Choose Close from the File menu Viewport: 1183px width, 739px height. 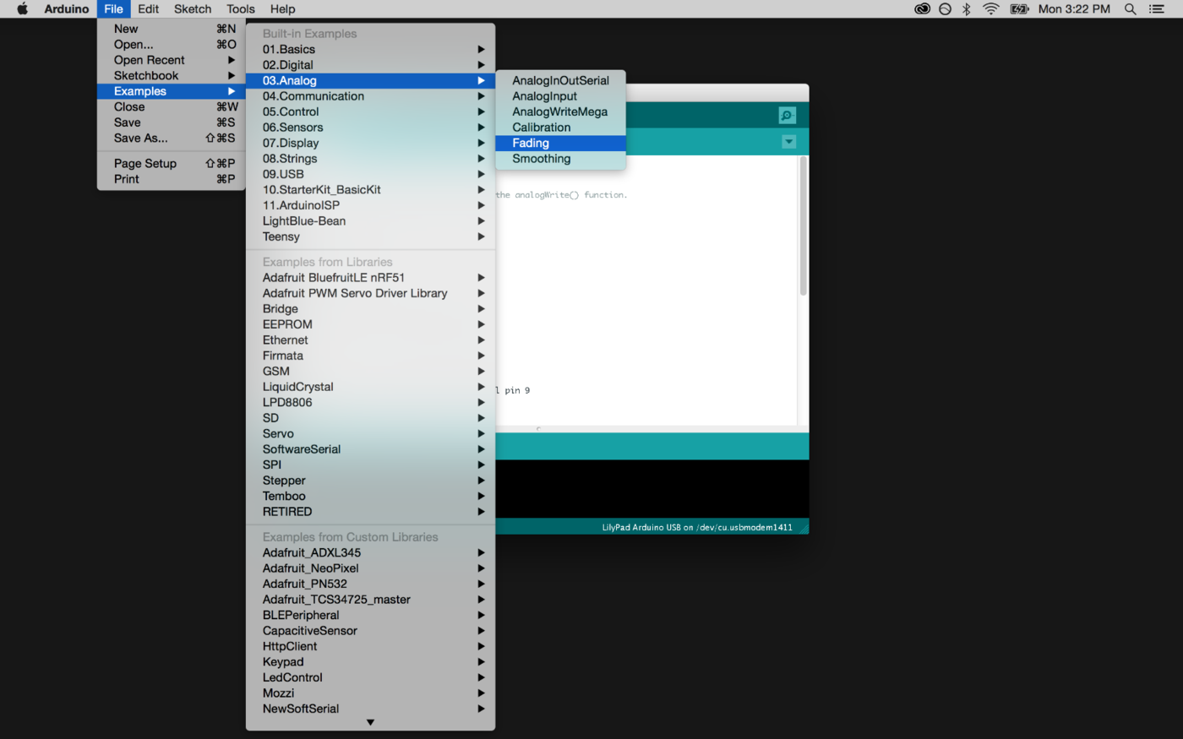coord(171,106)
